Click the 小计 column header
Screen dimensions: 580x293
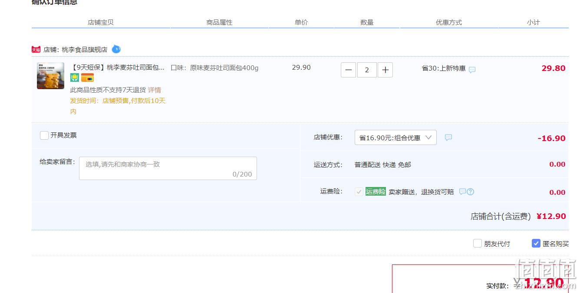coord(534,23)
